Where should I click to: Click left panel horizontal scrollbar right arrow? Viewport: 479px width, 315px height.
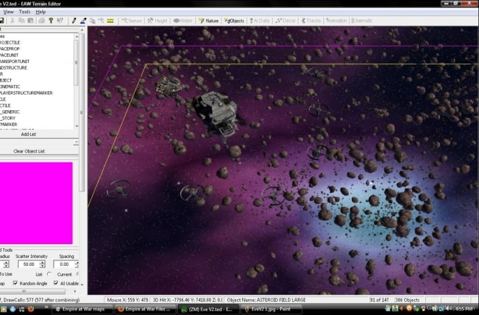pyautogui.click(x=75, y=292)
